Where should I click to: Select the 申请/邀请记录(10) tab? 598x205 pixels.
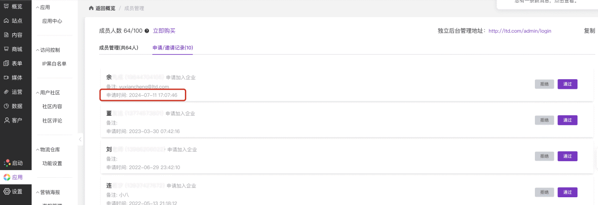click(x=173, y=48)
